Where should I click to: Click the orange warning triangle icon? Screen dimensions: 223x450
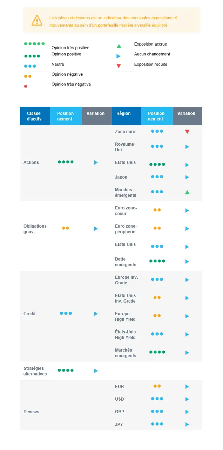[x=37, y=20]
